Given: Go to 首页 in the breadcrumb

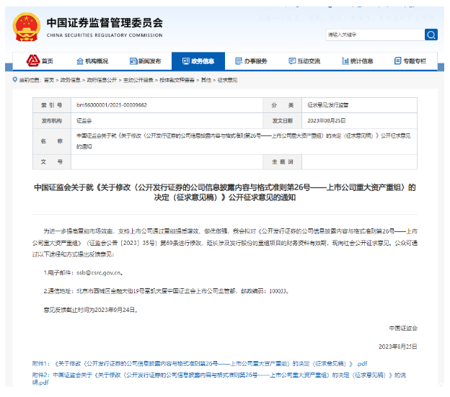Looking at the screenshot, I should [x=48, y=81].
